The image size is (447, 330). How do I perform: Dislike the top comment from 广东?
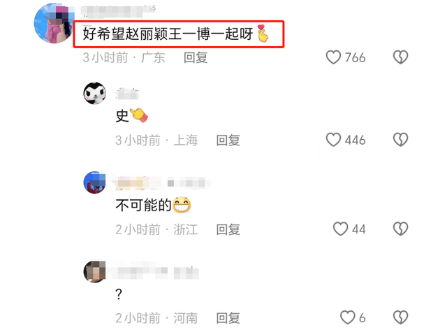400,57
